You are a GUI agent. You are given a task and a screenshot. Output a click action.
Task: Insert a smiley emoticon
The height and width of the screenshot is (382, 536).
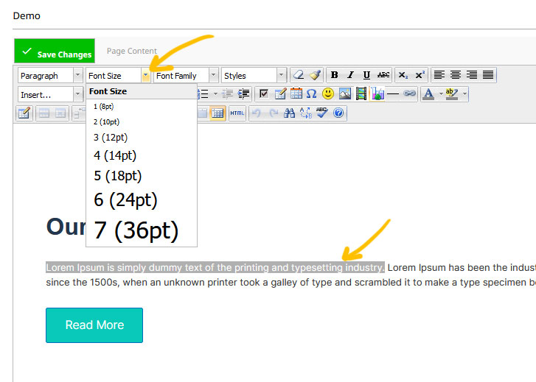click(328, 94)
